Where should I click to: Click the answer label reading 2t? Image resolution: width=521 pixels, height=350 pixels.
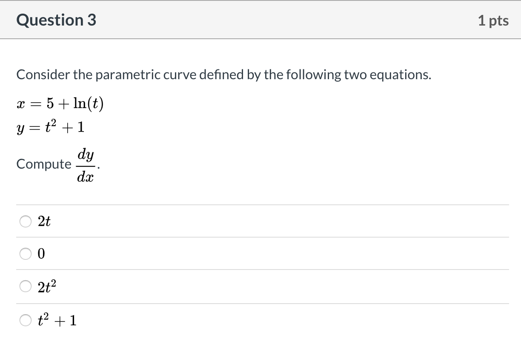coord(45,221)
